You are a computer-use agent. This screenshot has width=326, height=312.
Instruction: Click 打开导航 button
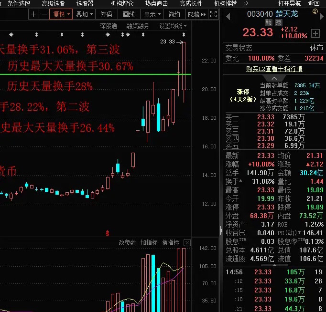(x=289, y=3)
